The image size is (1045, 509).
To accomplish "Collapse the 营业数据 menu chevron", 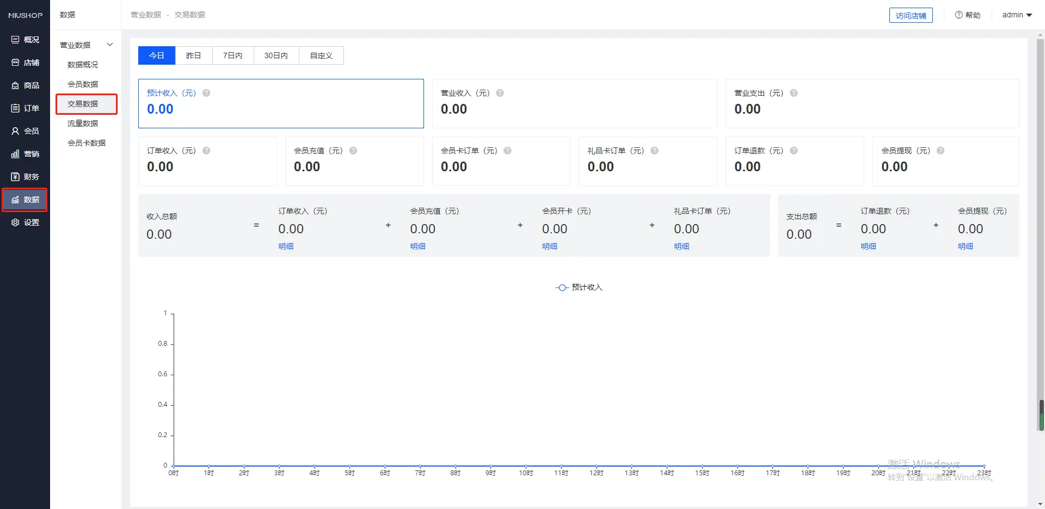I will [110, 45].
